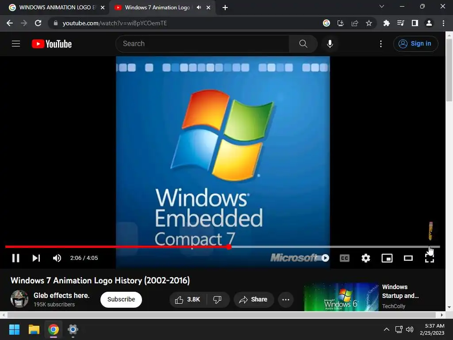This screenshot has width=453, height=340.
Task: Bookmark this page with star
Action: (x=369, y=23)
